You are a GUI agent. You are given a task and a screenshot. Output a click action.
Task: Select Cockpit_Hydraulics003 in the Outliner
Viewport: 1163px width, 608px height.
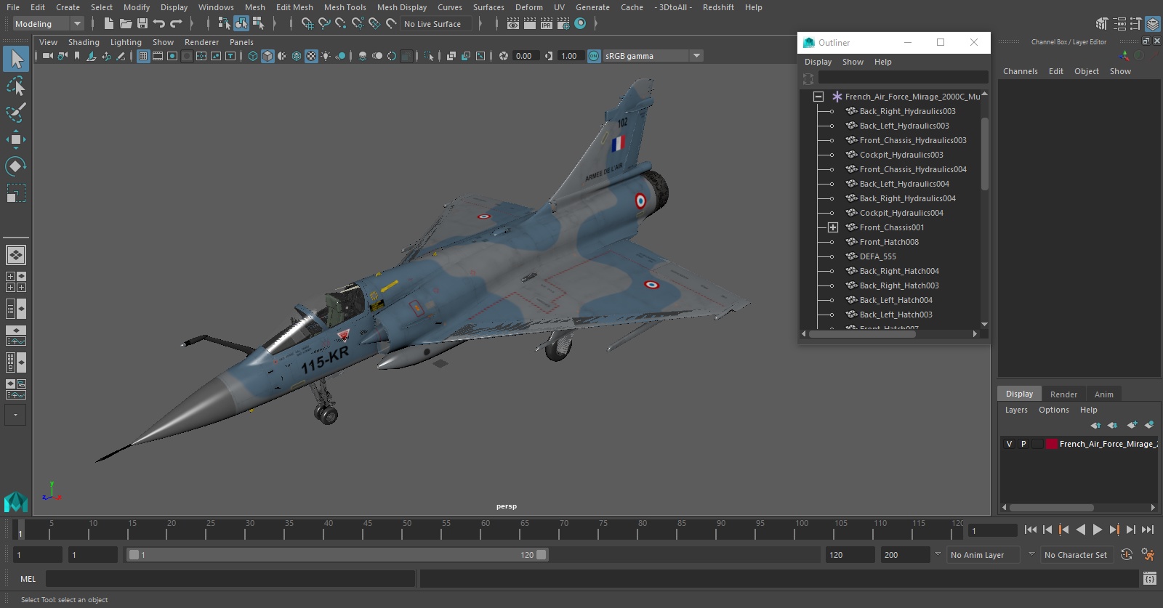coord(901,155)
